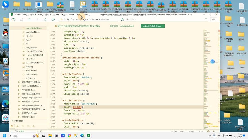This screenshot has width=248, height=139.
Task: Open Microsoft Edge from the taskbar
Action: coord(82,136)
